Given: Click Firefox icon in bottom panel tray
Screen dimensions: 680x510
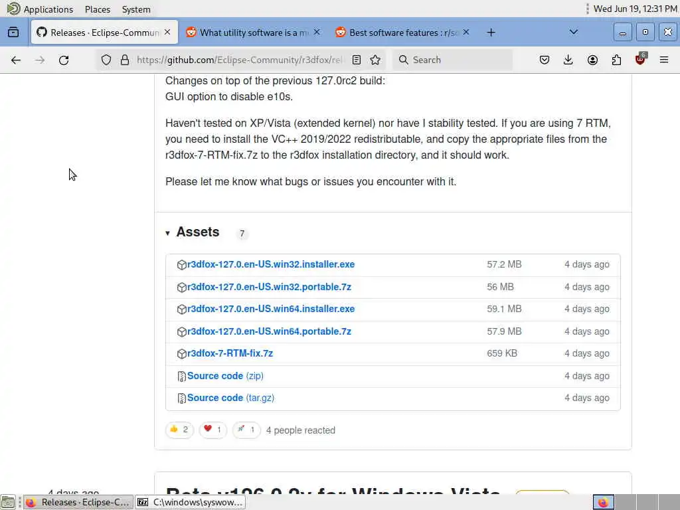Looking at the screenshot, I should tap(603, 502).
